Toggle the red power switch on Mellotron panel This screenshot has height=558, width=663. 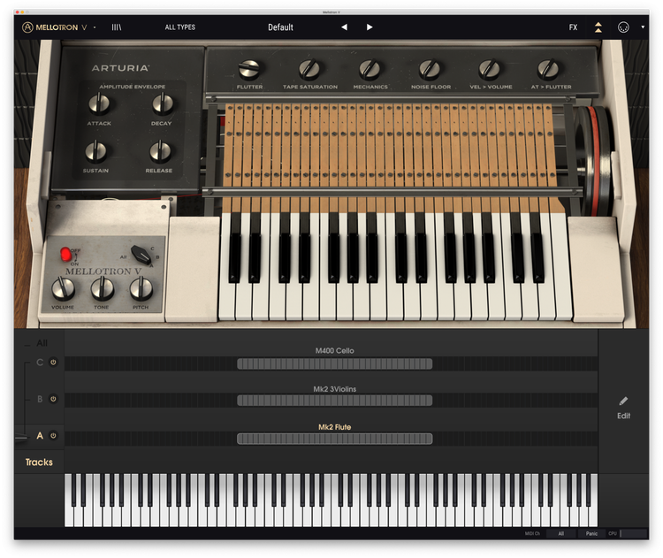(x=65, y=256)
